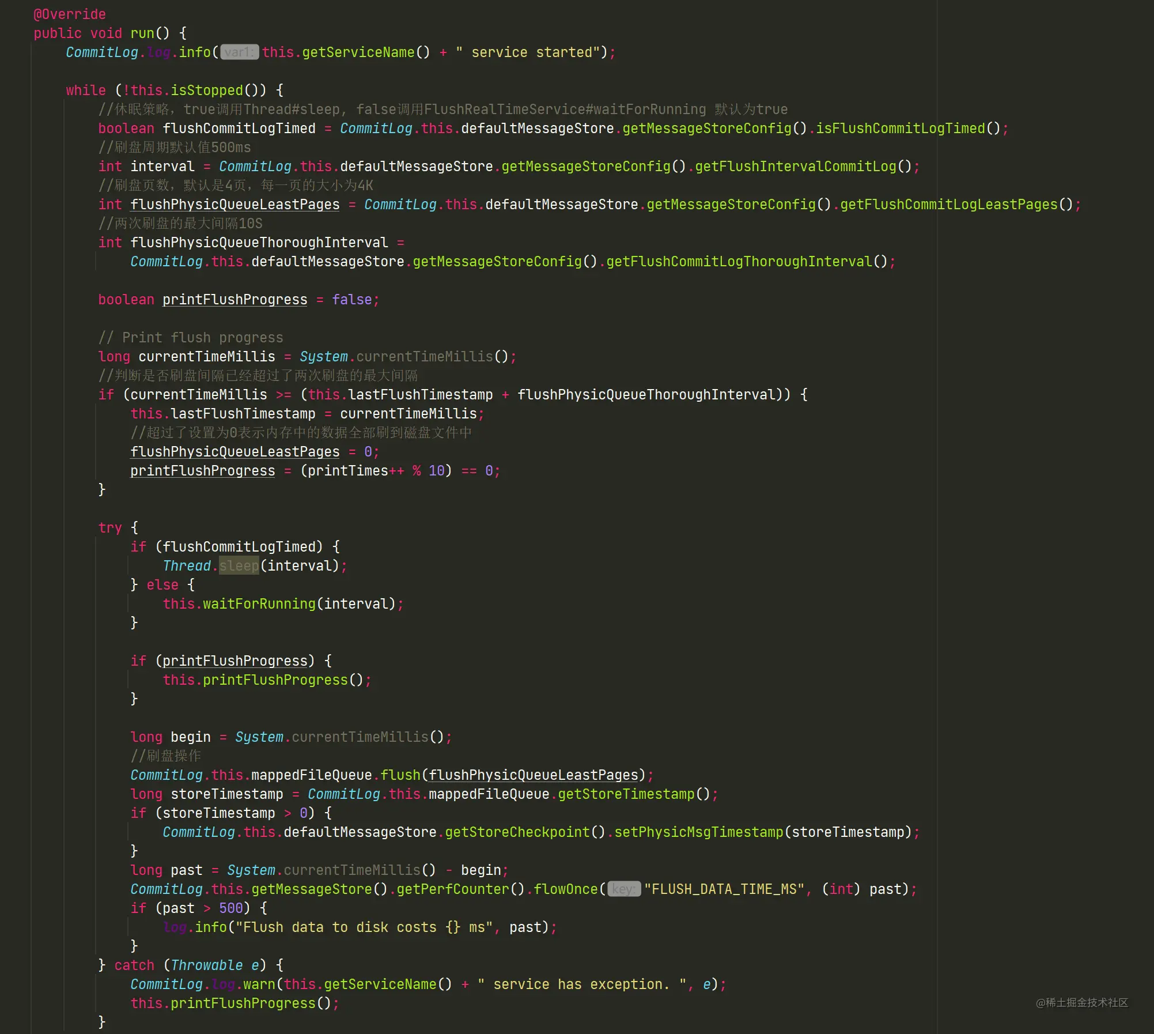Viewport: 1154px width, 1034px height.
Task: Click "Flush data to disk costs {} ms" string
Action: coord(364,927)
